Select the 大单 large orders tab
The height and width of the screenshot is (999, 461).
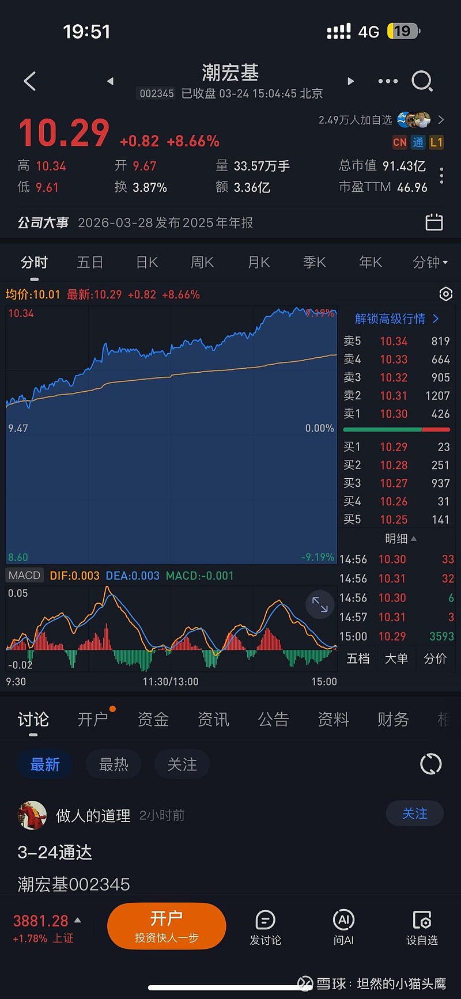(x=396, y=659)
